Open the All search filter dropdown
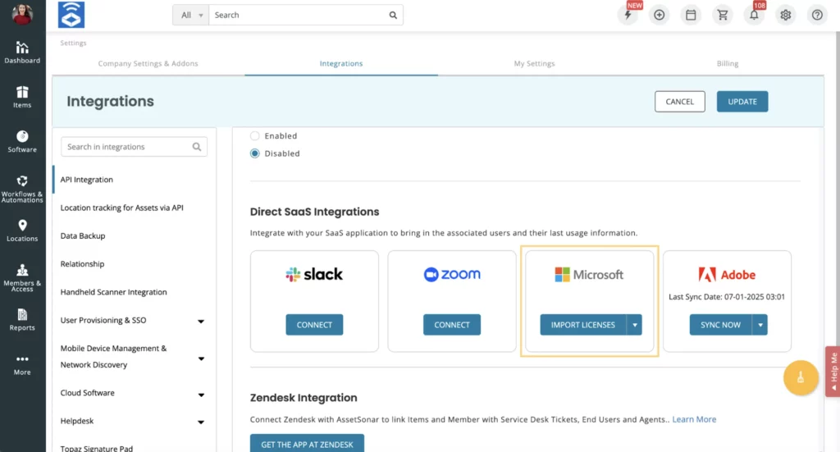This screenshot has width=840, height=452. click(190, 15)
